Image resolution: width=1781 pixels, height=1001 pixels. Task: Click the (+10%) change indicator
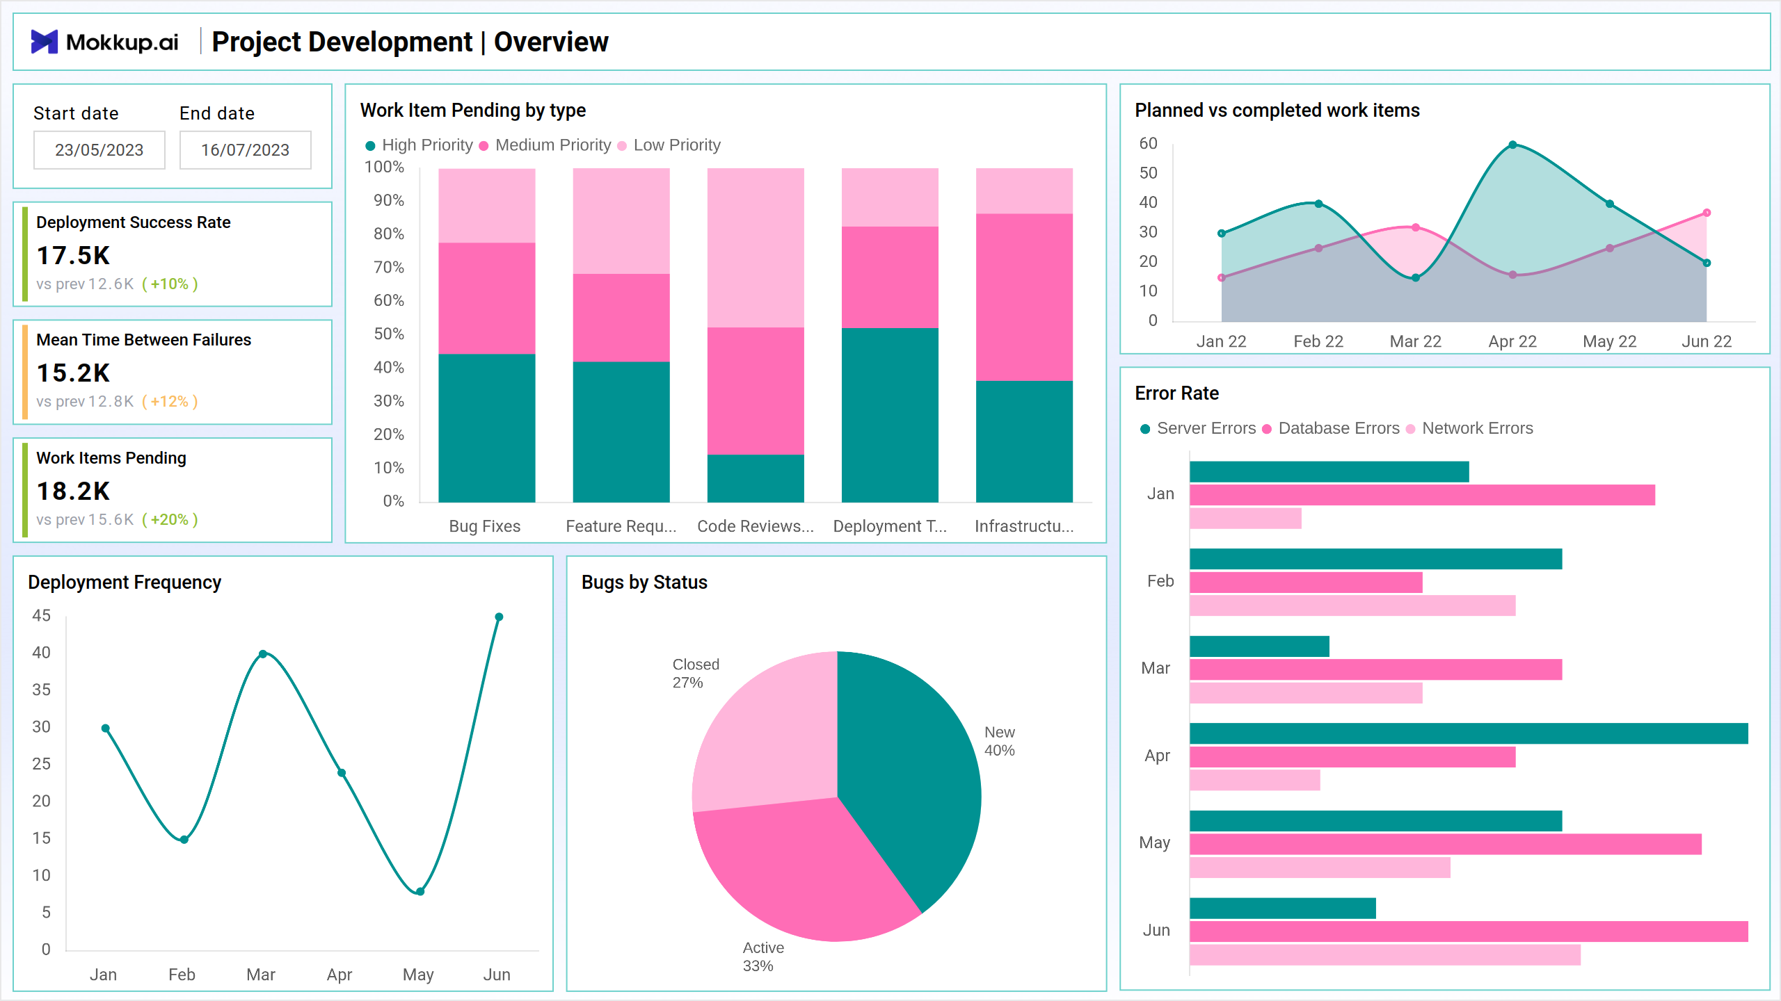pyautogui.click(x=170, y=284)
